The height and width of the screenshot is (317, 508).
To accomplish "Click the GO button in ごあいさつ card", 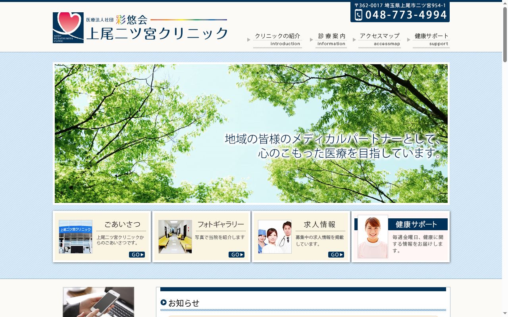I will click(137, 254).
